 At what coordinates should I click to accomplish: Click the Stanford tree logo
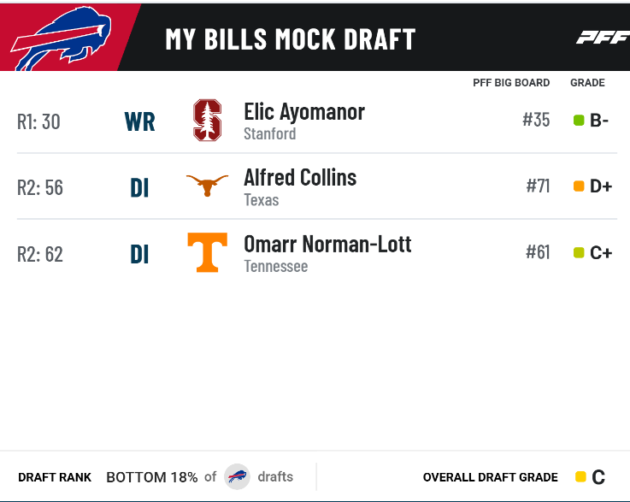(x=208, y=121)
